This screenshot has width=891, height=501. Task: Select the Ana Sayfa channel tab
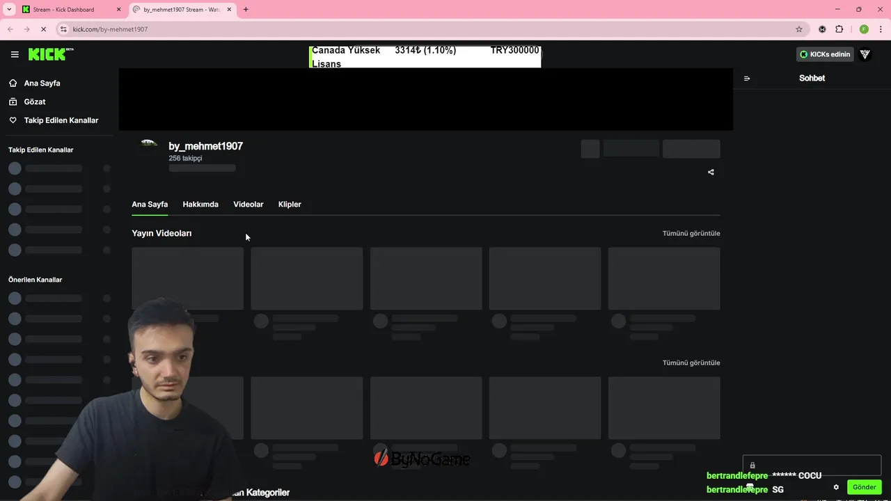tap(150, 205)
